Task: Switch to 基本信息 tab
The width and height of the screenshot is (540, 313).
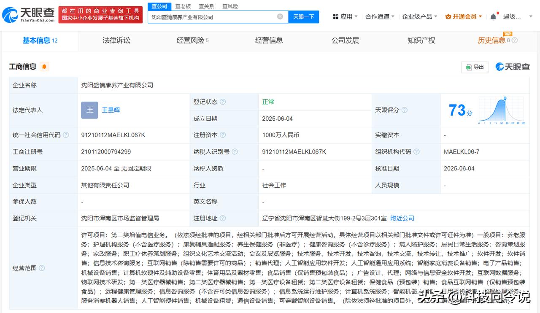Action: (x=40, y=40)
